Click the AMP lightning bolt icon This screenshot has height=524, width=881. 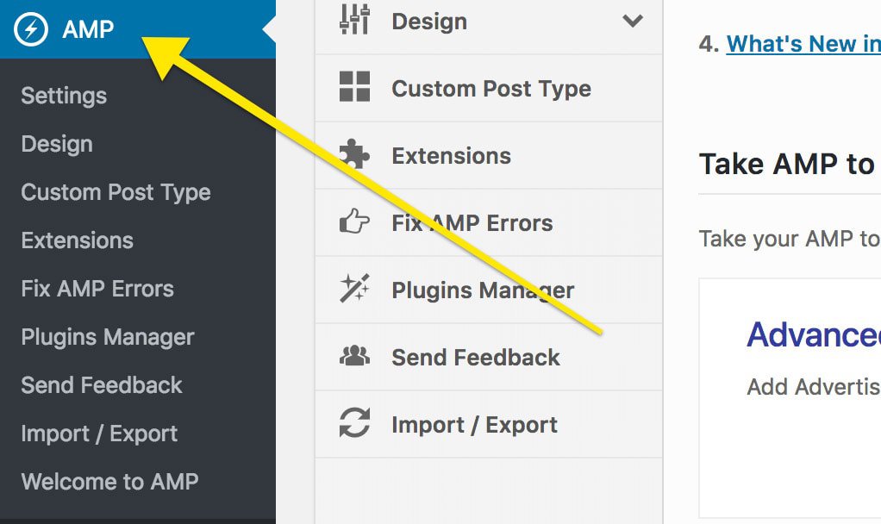coord(31,28)
